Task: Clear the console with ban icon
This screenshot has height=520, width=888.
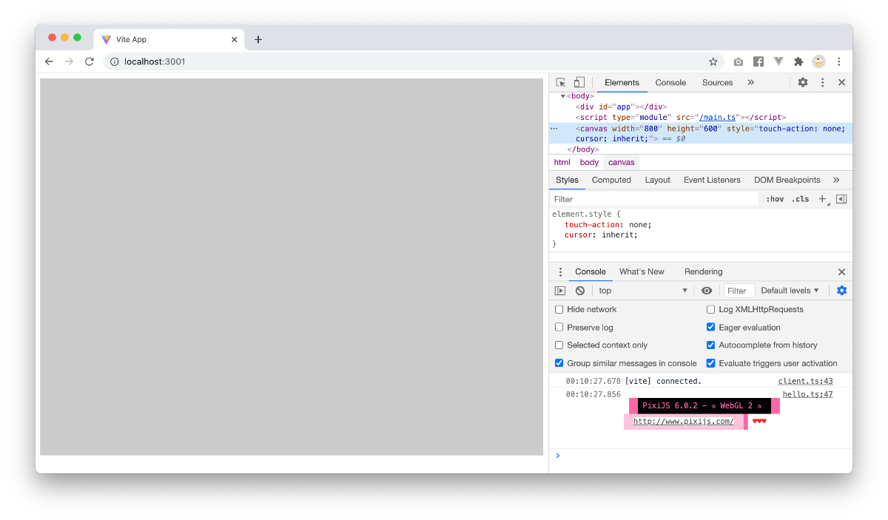Action: tap(580, 291)
